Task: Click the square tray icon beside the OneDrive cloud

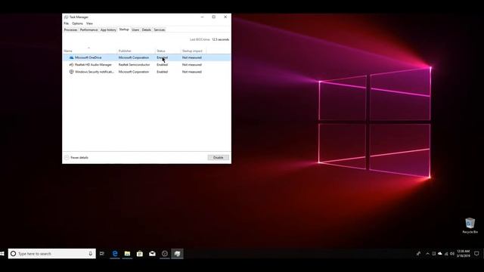Action: coord(433,254)
